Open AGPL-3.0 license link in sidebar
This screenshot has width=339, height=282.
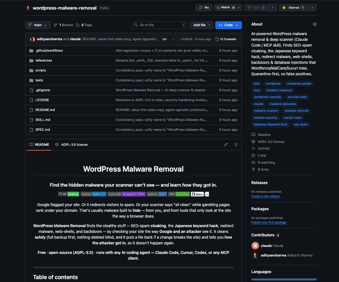pos(268,142)
